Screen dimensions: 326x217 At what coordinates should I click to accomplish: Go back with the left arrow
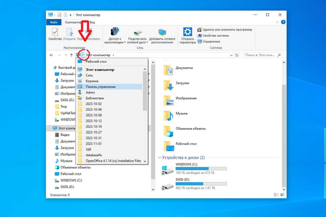(x=51, y=55)
